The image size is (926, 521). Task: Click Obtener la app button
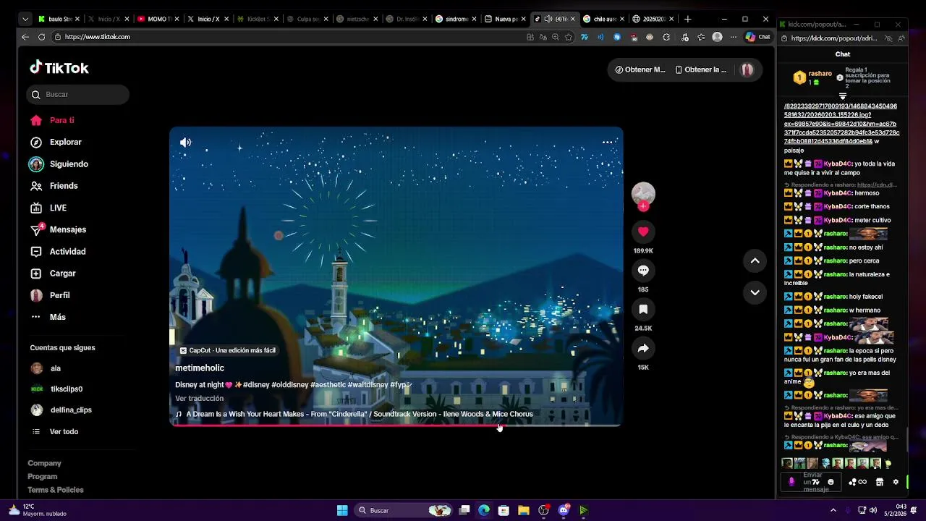pos(700,69)
